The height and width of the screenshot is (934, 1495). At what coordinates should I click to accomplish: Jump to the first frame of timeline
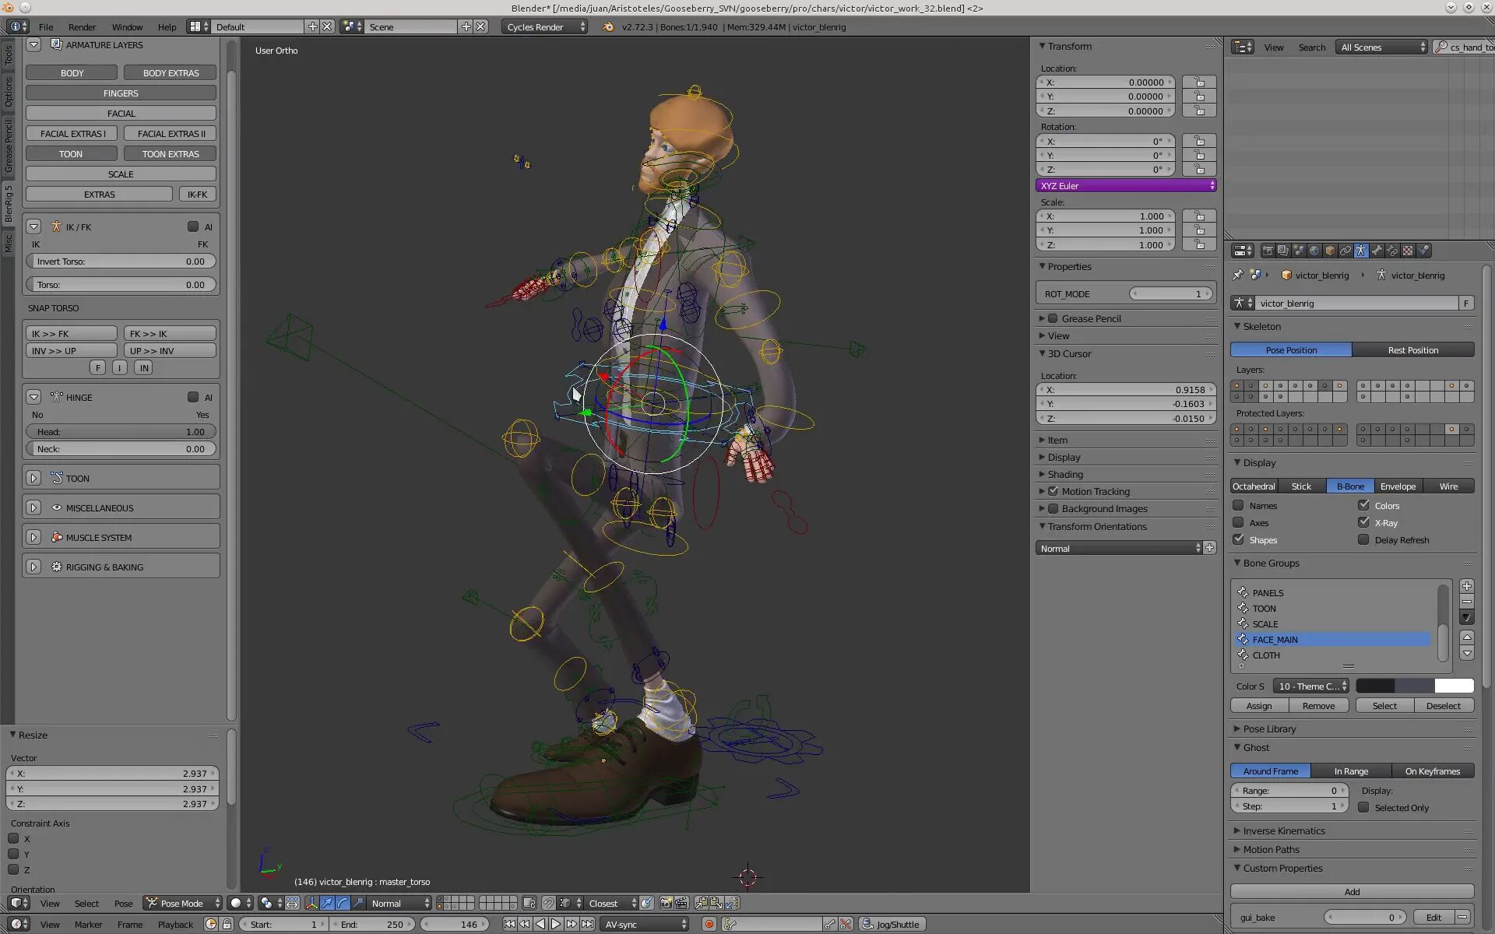(509, 924)
